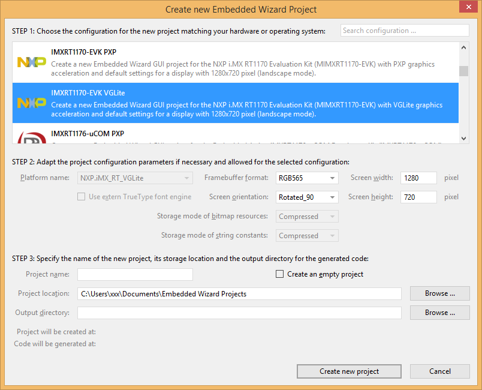Browse for the Project location folder
The width and height of the screenshot is (482, 390).
(x=439, y=293)
